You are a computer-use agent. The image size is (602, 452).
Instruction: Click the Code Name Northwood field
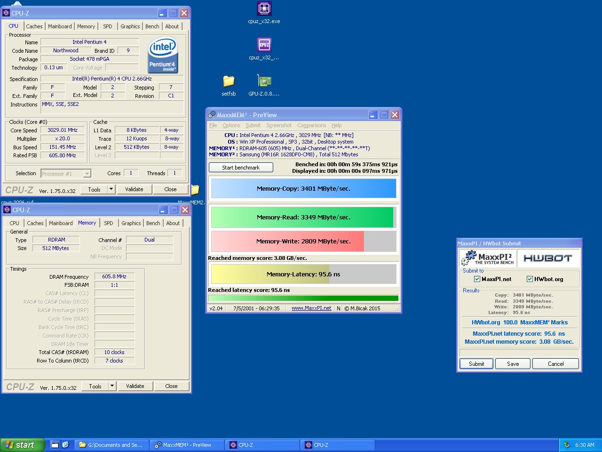click(66, 50)
